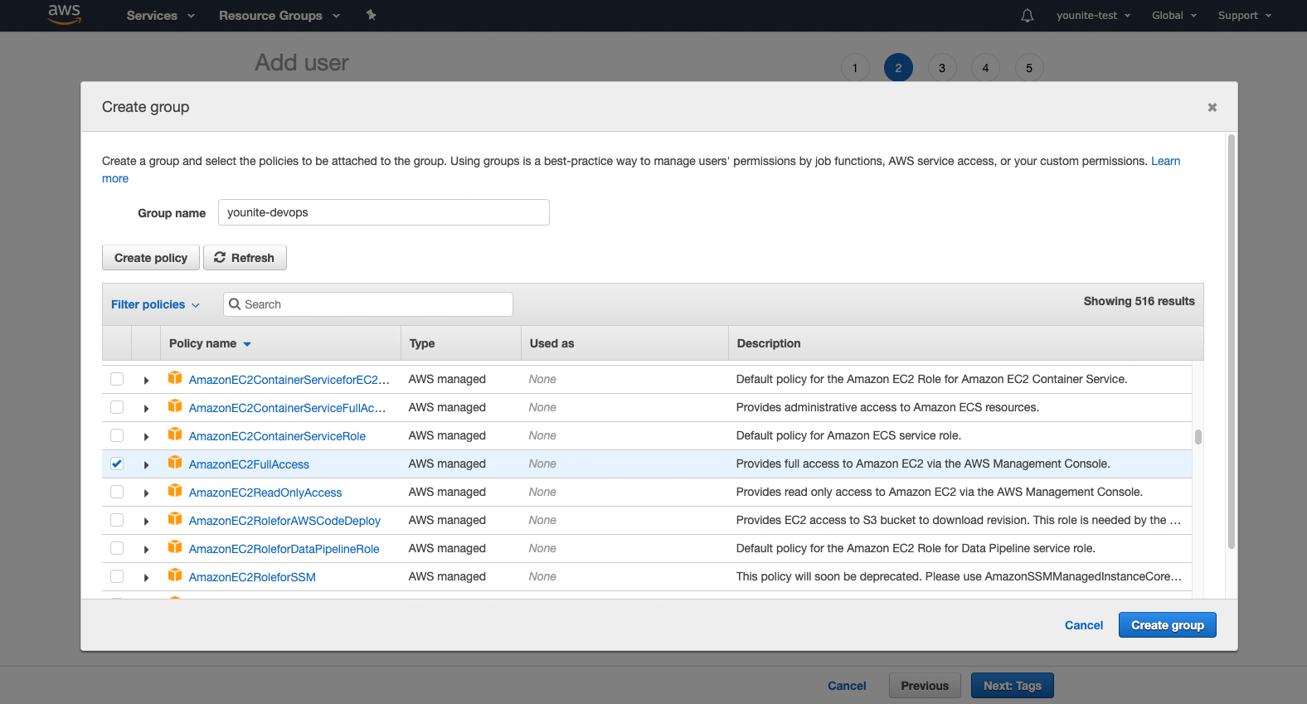
Task: Open AmazonEC2ContainerServiceRole policy link
Action: point(277,436)
